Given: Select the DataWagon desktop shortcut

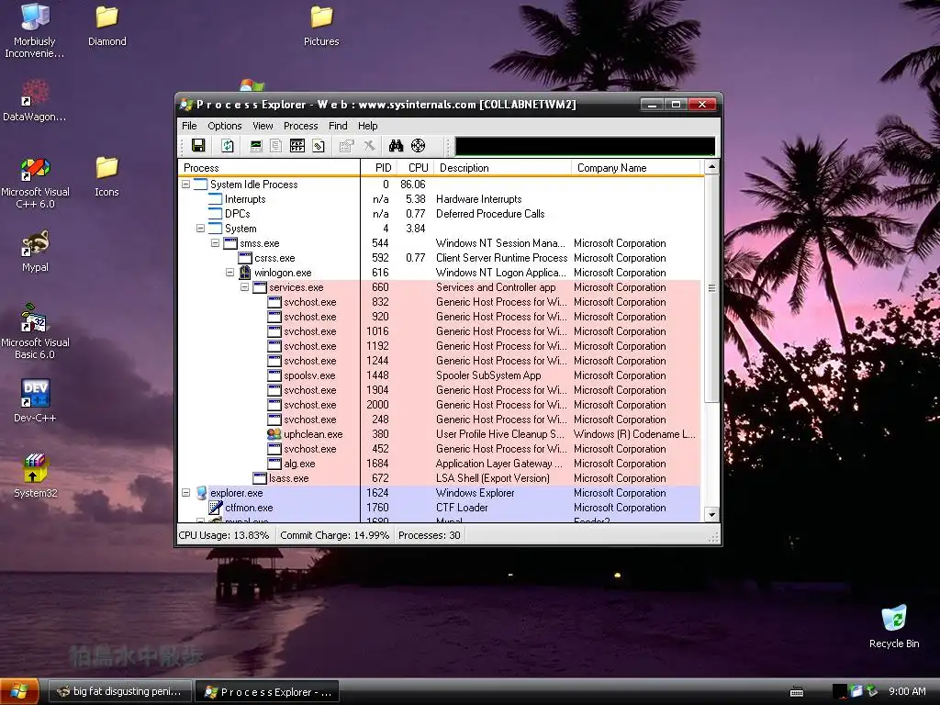Looking at the screenshot, I should point(34,101).
